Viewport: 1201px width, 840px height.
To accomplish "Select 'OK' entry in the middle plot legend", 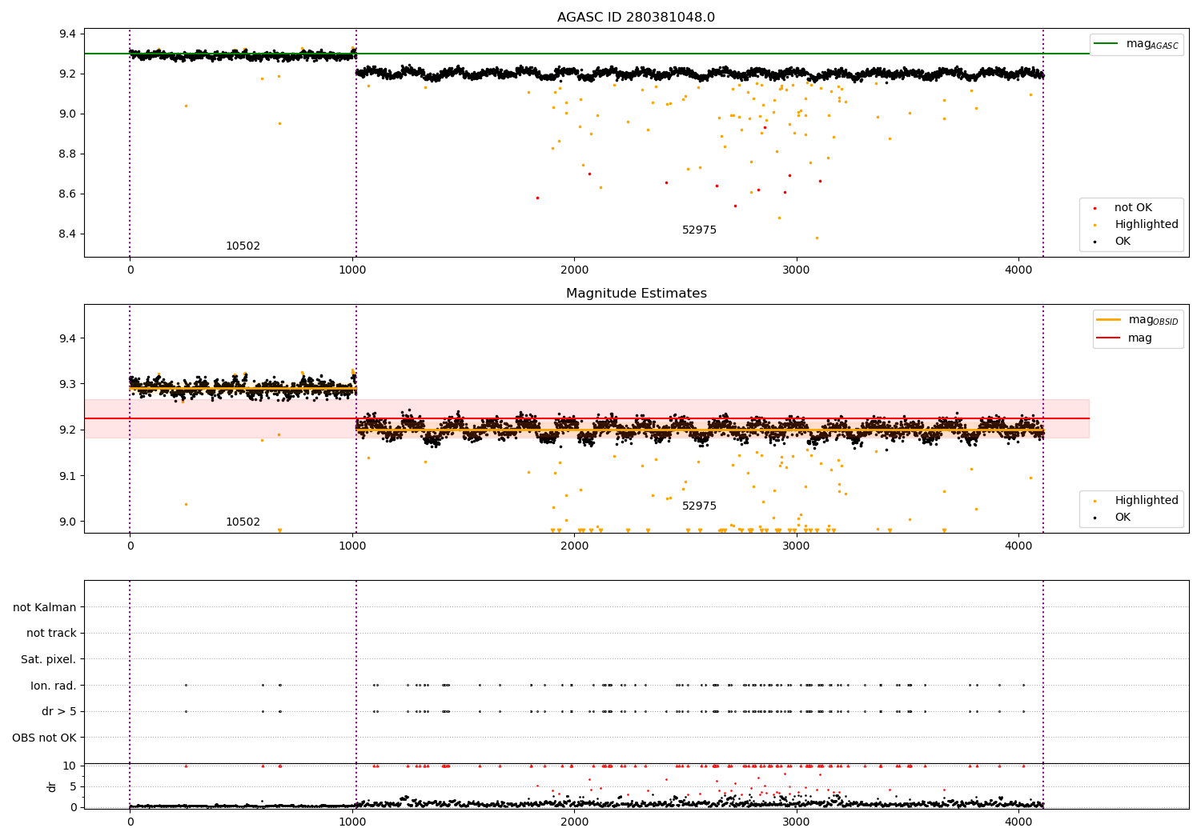I will [1123, 518].
